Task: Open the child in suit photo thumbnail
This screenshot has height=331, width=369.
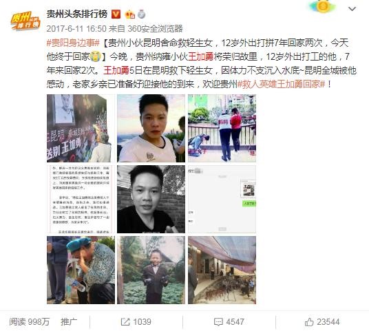Action: point(151,270)
